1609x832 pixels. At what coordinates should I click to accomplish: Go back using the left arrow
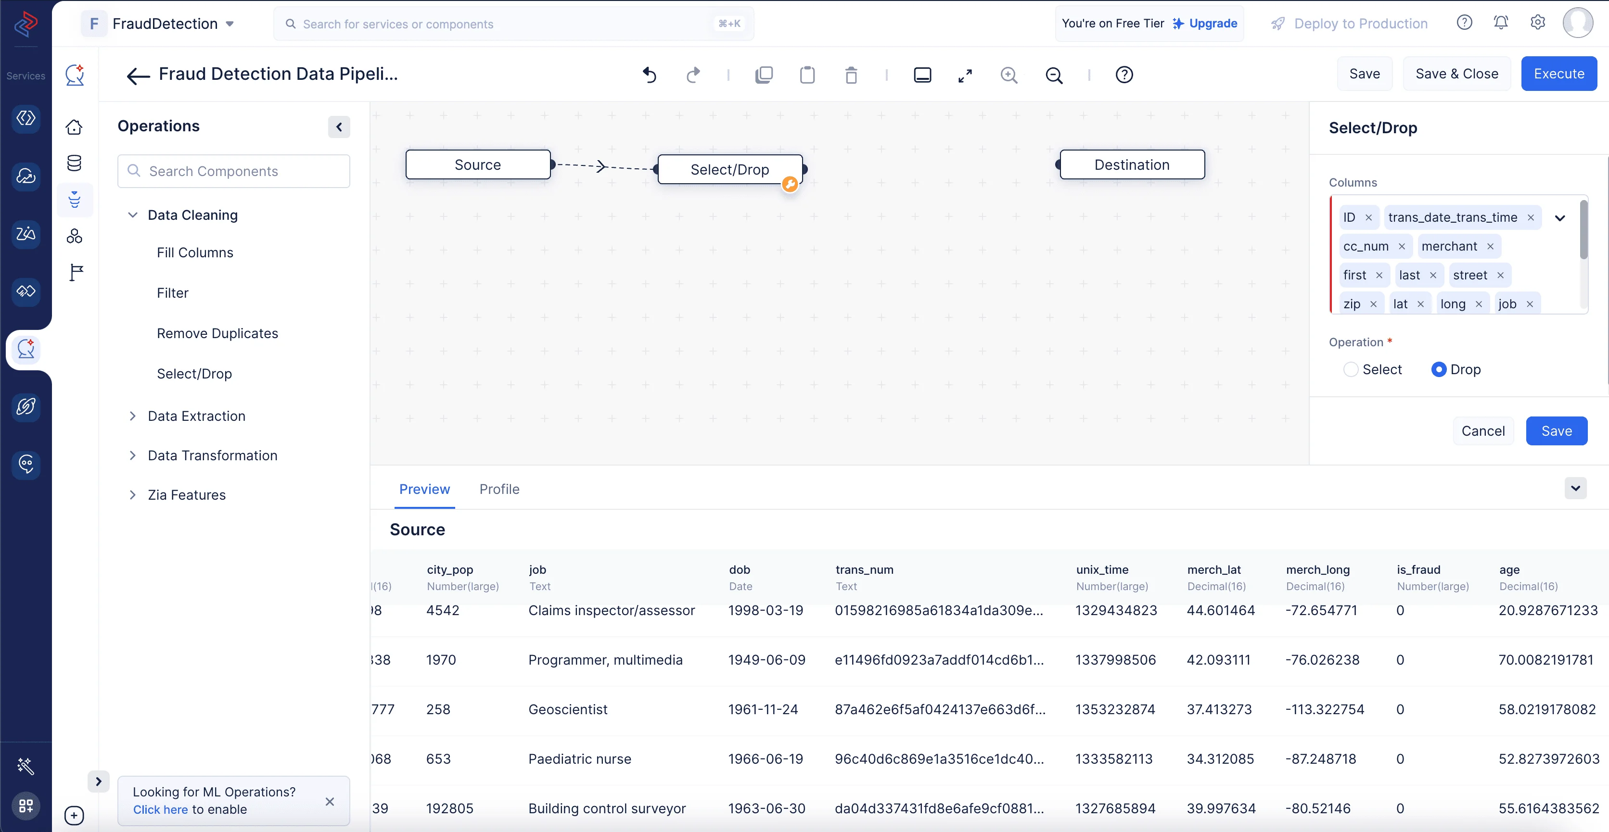tap(138, 76)
